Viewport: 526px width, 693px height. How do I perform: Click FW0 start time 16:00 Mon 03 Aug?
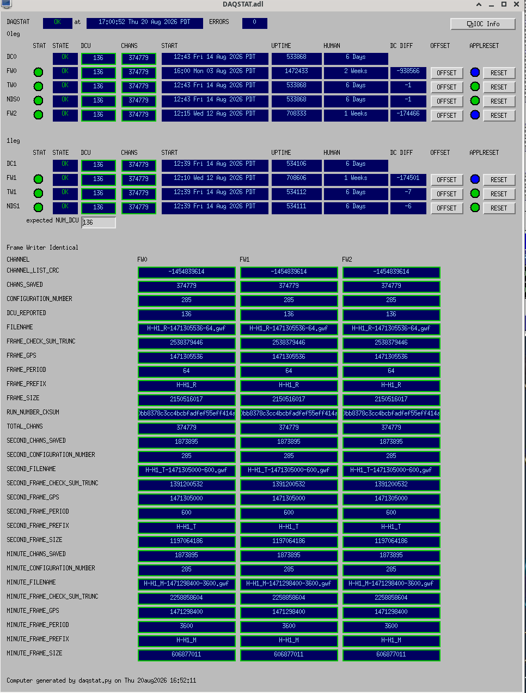pos(215,72)
